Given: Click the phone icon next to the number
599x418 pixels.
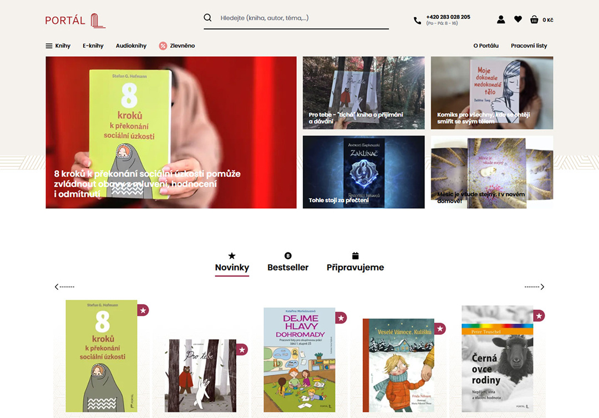Looking at the screenshot, I should click(417, 20).
